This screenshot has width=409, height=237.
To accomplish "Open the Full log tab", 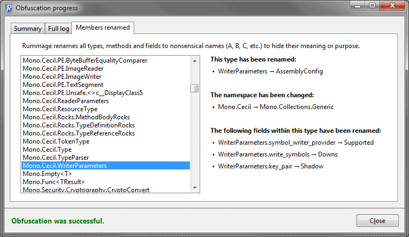I will (x=58, y=29).
